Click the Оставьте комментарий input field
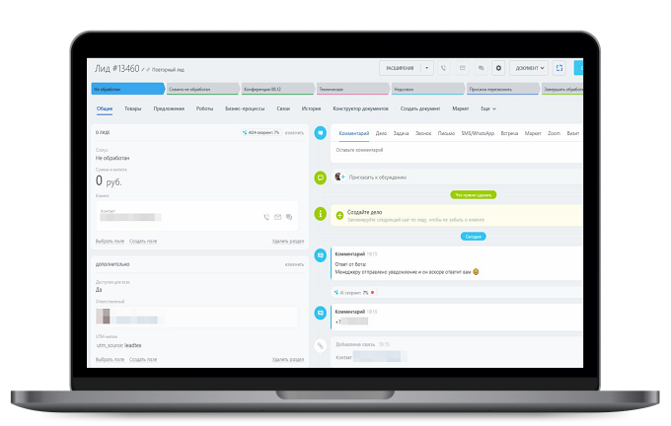The image size is (671, 426). coord(457,150)
